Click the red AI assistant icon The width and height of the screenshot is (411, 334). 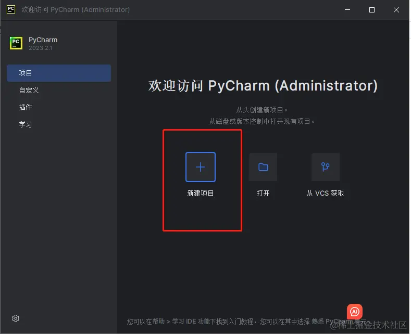point(355,312)
